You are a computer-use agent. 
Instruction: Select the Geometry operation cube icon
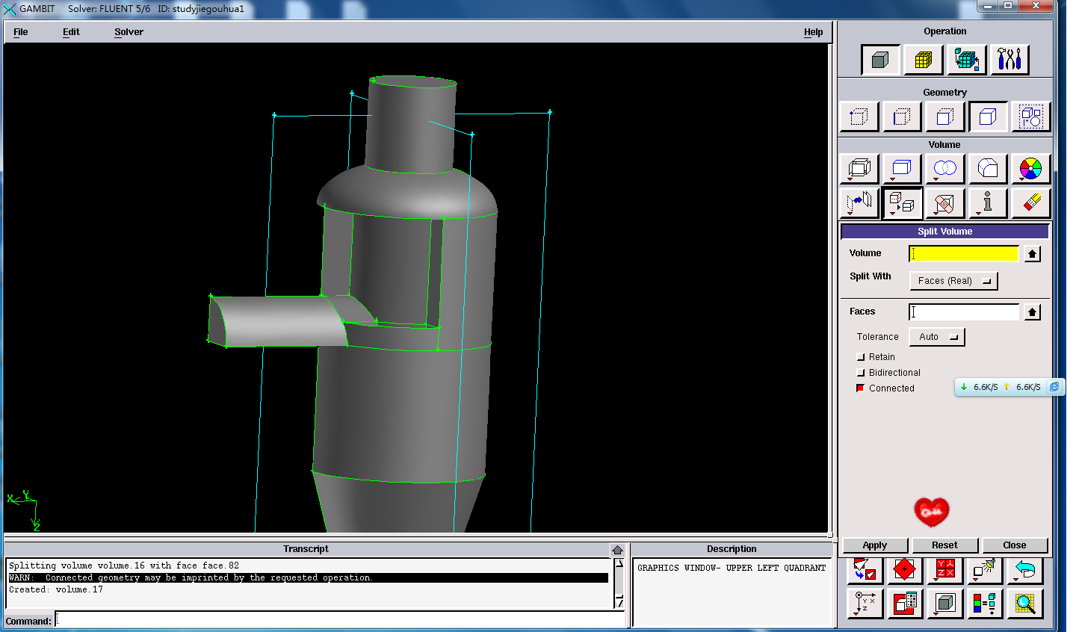(880, 60)
